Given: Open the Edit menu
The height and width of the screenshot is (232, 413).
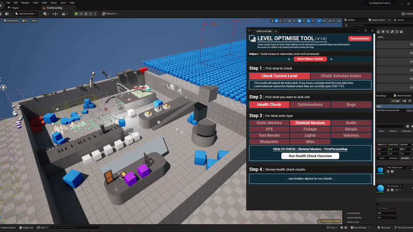Looking at the screenshot, I should pyautogui.click(x=15, y=3).
